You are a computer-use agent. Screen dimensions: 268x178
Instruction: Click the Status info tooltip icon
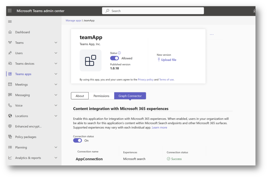pos(119,53)
